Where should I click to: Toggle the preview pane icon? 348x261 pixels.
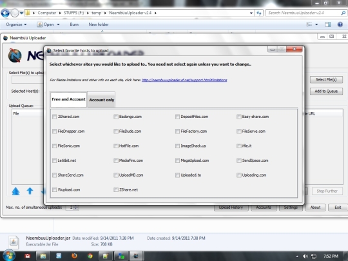[x=328, y=24]
